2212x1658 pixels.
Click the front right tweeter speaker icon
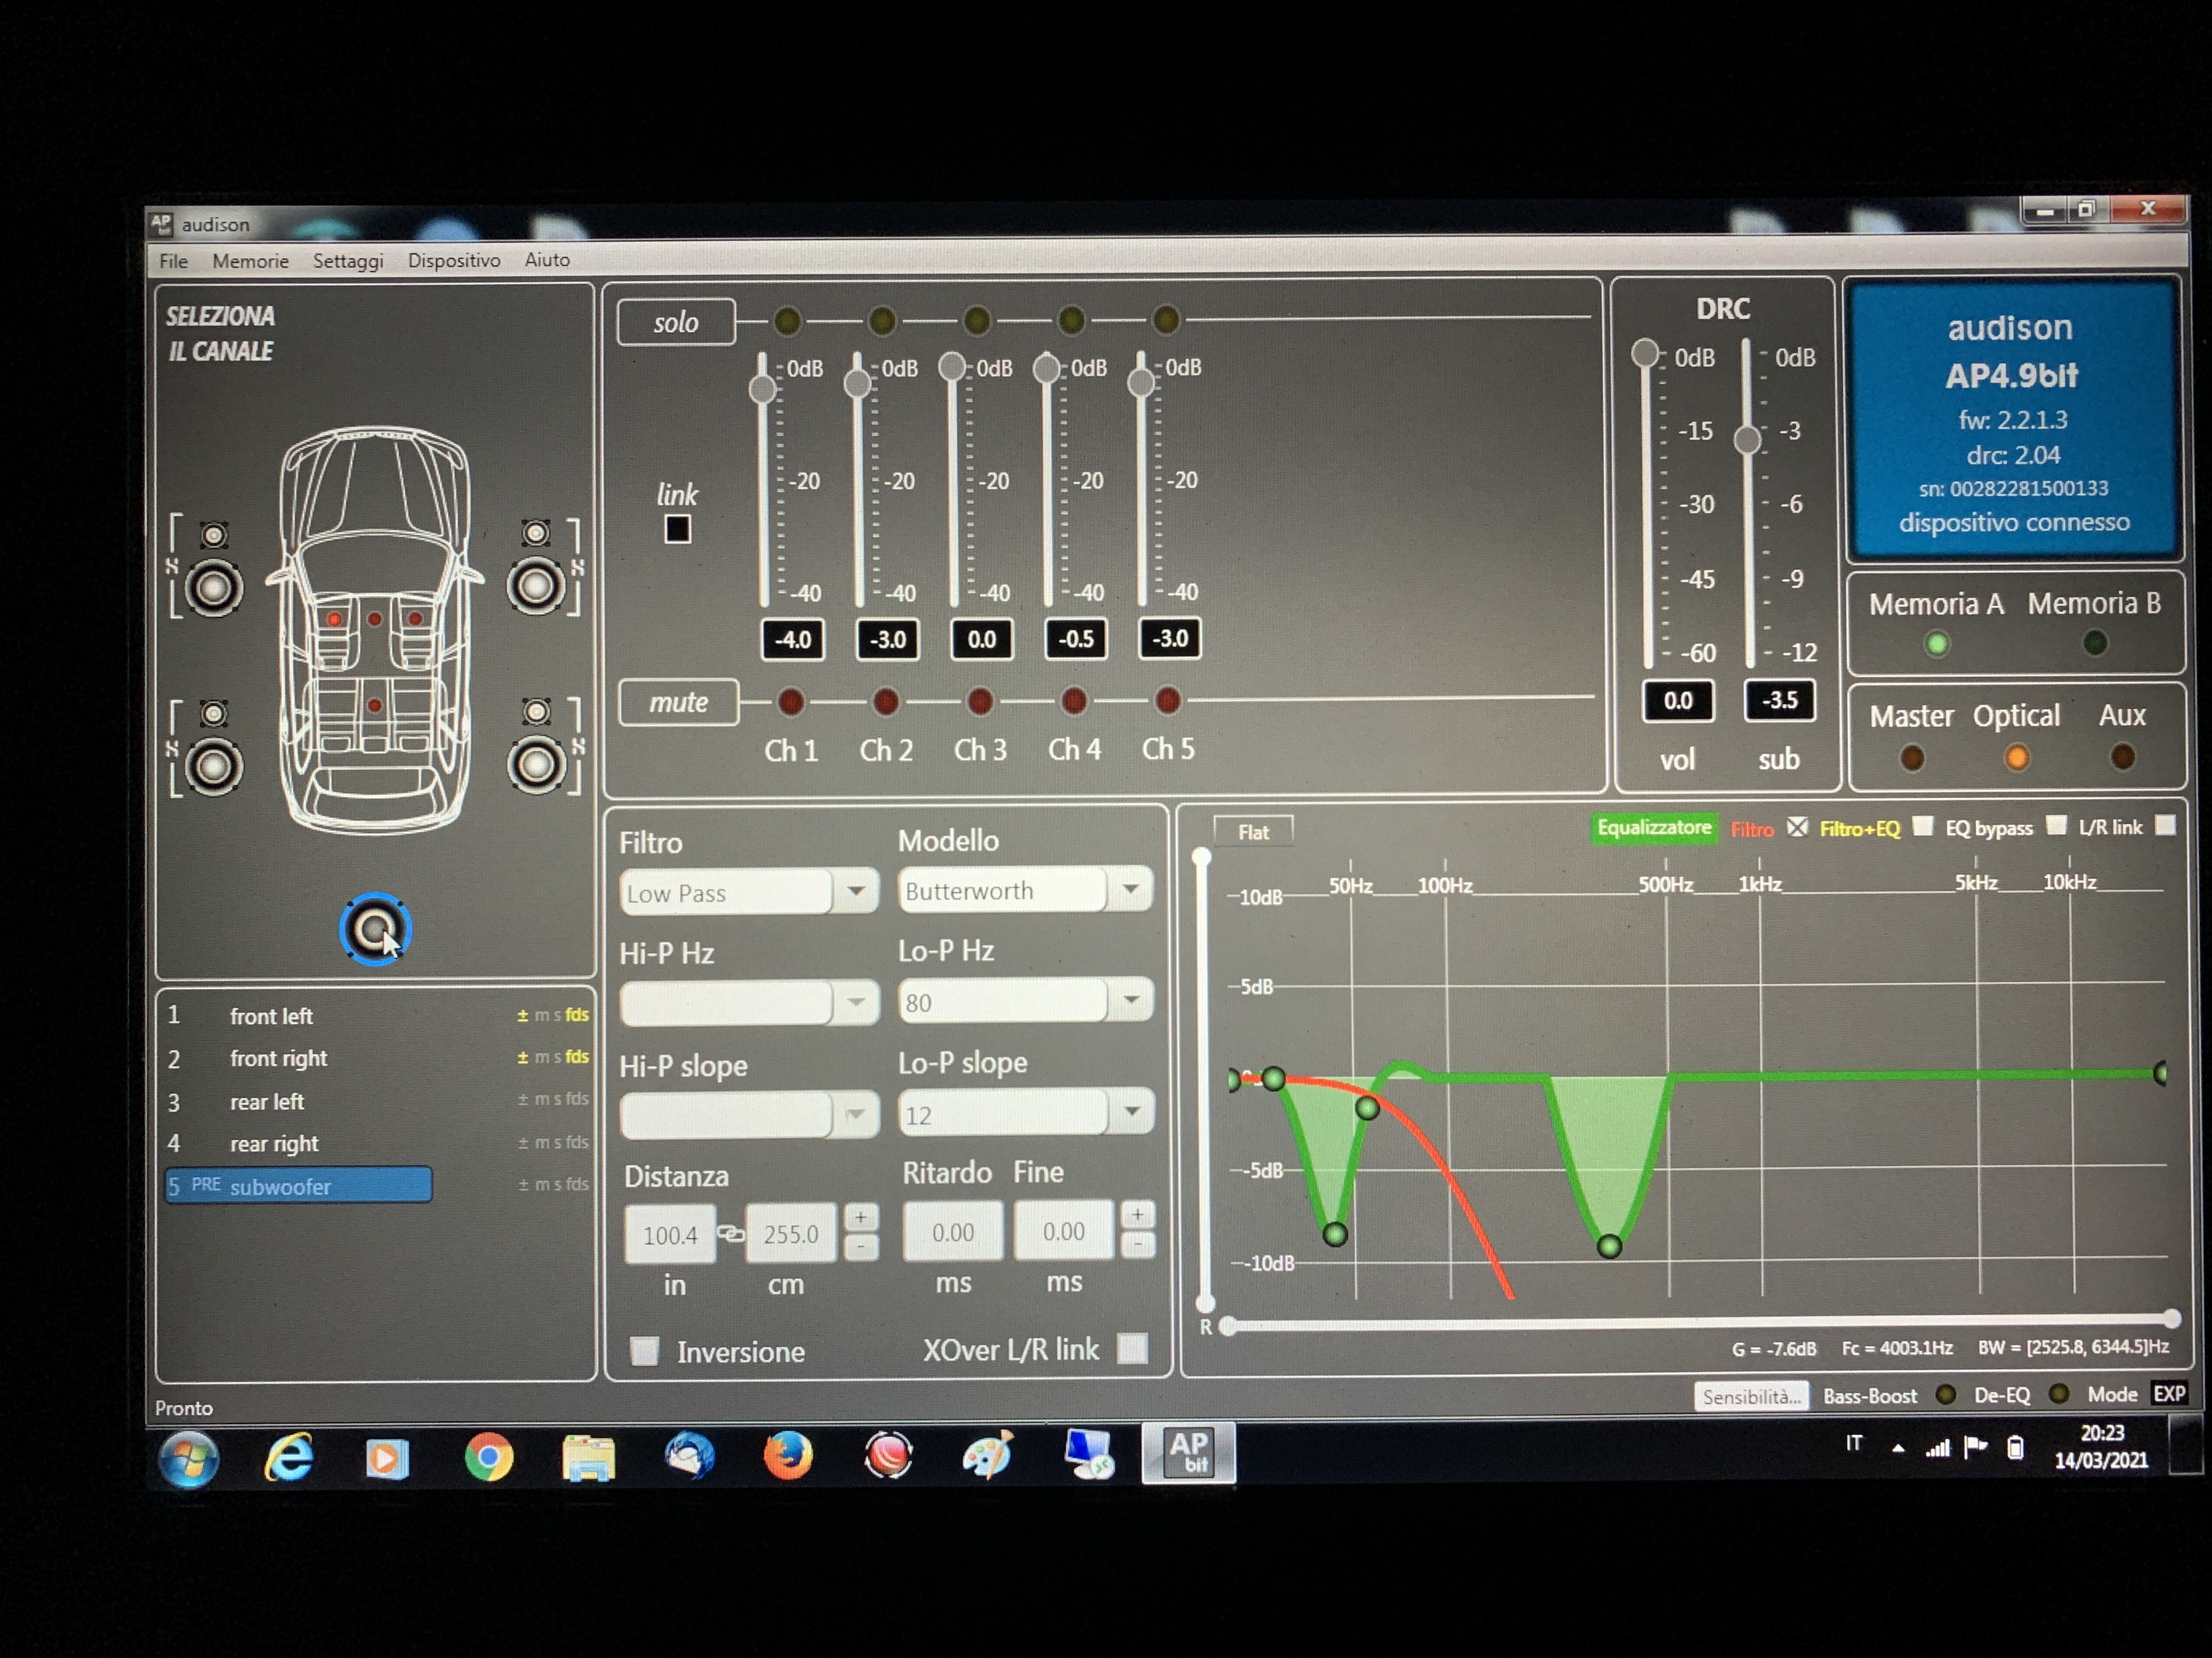pyautogui.click(x=536, y=533)
